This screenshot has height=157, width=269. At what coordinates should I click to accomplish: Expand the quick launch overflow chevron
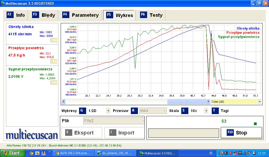pyautogui.click(x=50, y=152)
